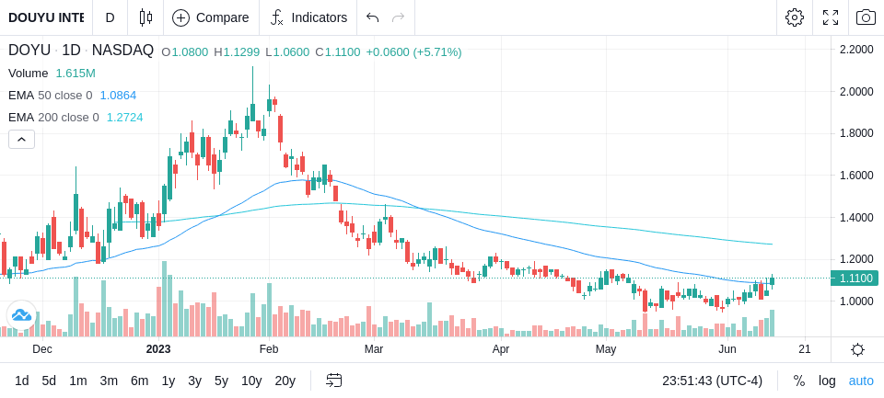
Task: Open chart settings gear
Action: point(794,17)
